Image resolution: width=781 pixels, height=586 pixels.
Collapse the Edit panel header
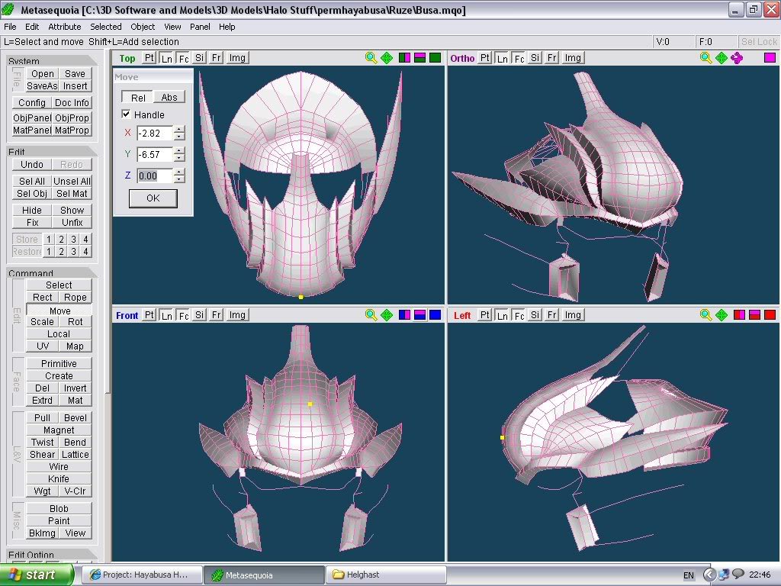pyautogui.click(x=52, y=152)
